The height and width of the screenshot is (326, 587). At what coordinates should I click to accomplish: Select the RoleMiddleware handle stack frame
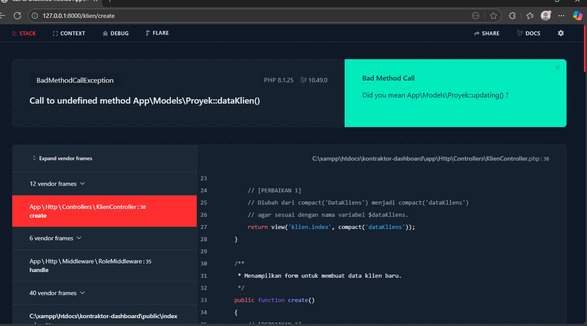coord(91,266)
